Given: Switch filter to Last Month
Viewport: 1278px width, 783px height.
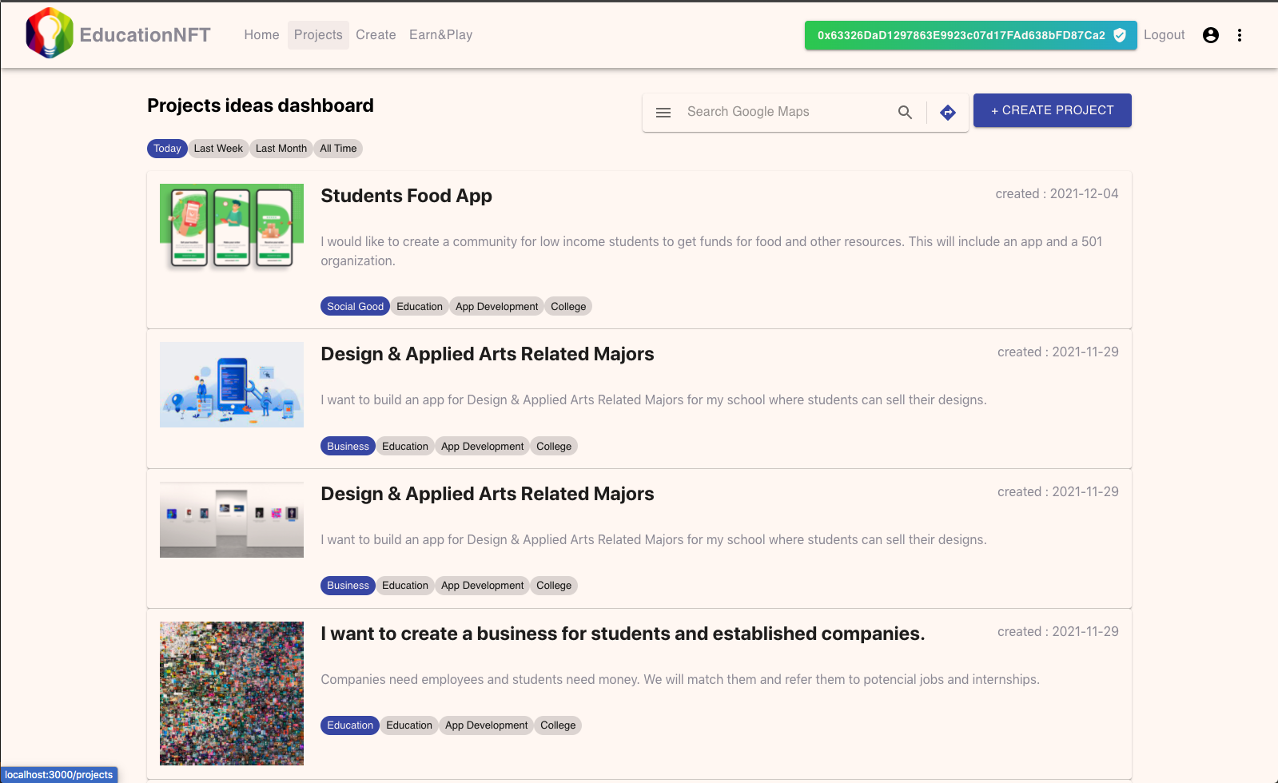Looking at the screenshot, I should [x=281, y=149].
